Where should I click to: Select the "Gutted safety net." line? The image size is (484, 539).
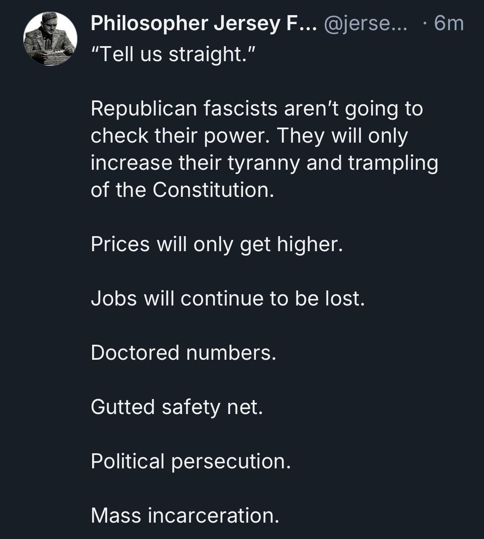click(177, 407)
